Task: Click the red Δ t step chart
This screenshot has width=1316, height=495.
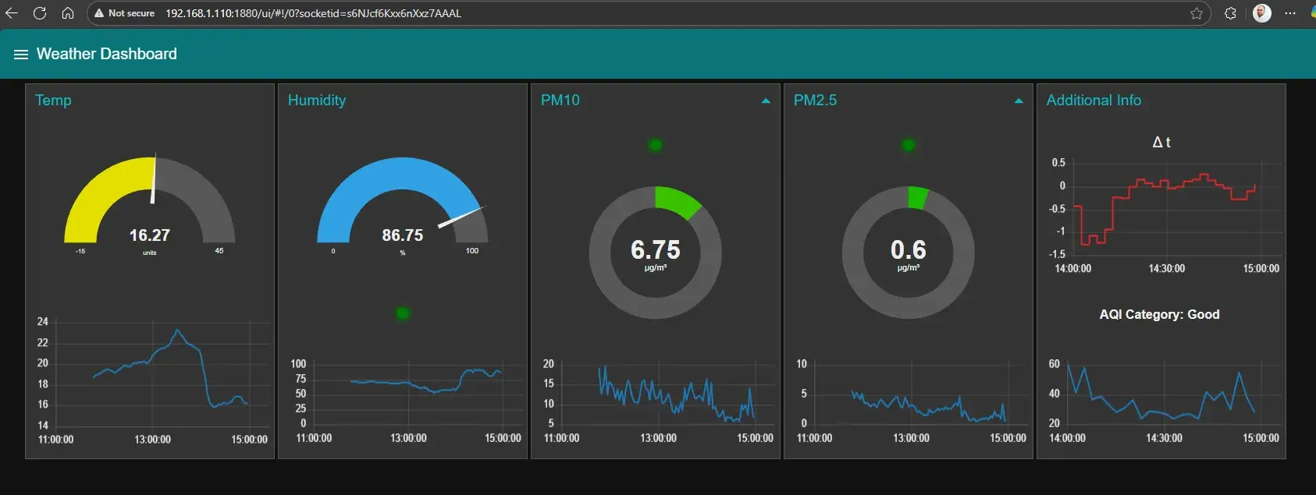Action: coord(1163,208)
